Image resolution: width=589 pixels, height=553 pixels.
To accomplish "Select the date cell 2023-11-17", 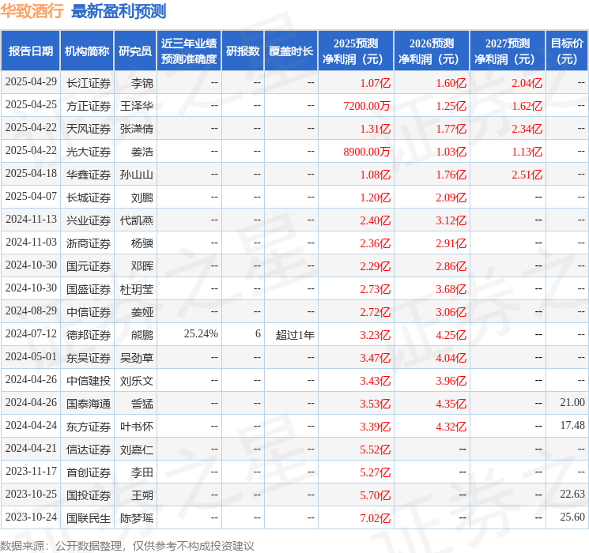I will pos(31,471).
